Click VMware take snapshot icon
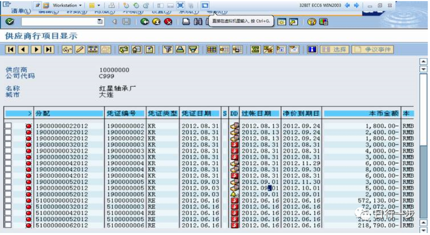This screenshot has height=235, width=430. [x=126, y=5]
